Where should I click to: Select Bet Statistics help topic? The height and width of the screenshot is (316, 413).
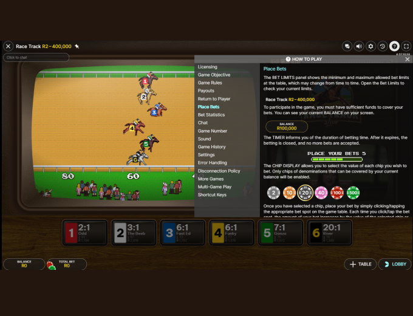click(x=211, y=115)
